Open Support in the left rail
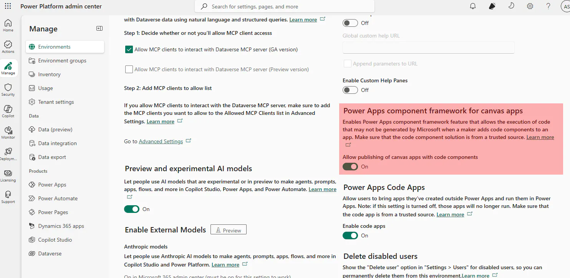Screen dimensions: 570x278 click(8, 197)
